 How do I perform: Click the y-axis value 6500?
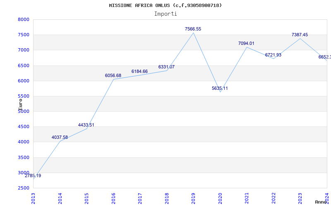pos(24,66)
